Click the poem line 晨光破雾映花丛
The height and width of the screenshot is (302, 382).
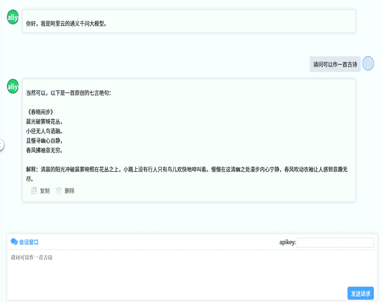pyautogui.click(x=44, y=121)
